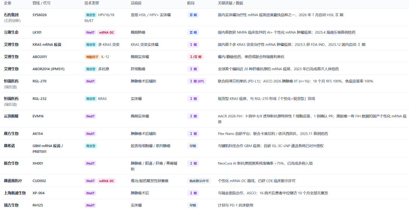The image size is (409, 209).
Task: Select the 石药集团 company cell
Action: tap(11, 15)
